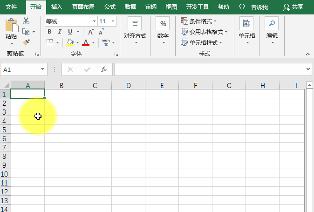
Task: Expand the font size dropdown
Action: [x=113, y=21]
